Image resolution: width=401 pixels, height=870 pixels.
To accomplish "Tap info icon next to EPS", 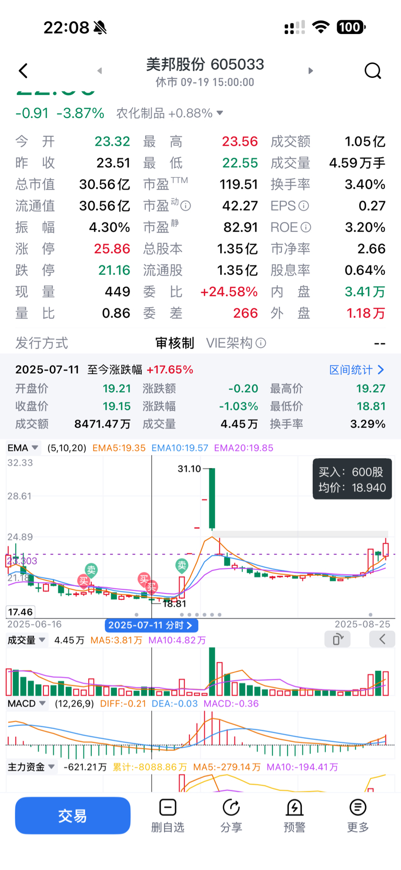I will coord(303,206).
